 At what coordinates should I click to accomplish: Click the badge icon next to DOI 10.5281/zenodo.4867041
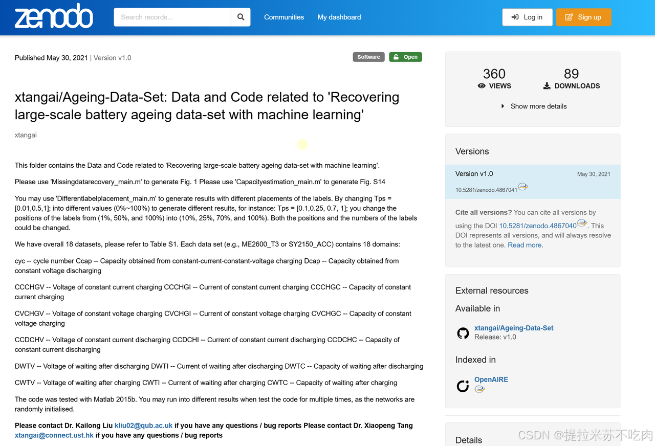pos(523,187)
